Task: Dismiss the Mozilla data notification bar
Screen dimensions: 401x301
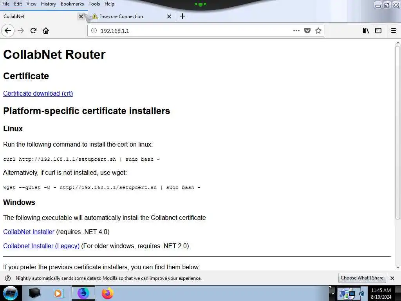Action: [392, 278]
